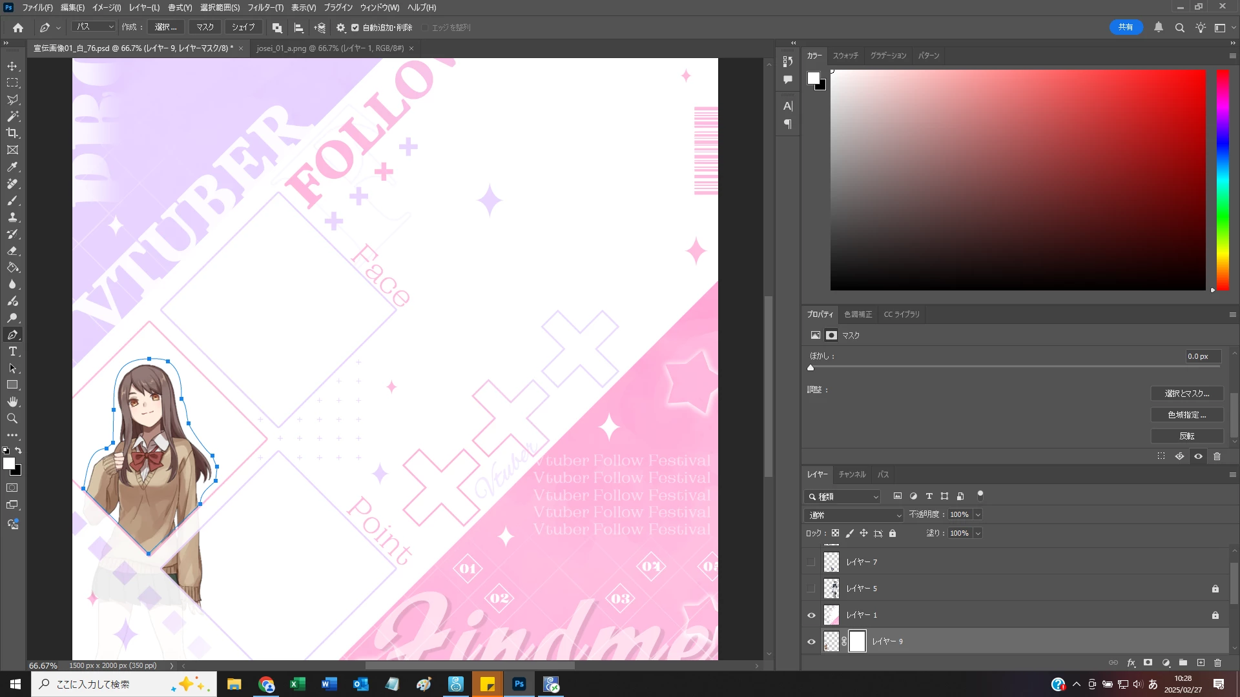Viewport: 1240px width, 697px height.
Task: Open the フィルター(T) menu
Action: (x=265, y=8)
